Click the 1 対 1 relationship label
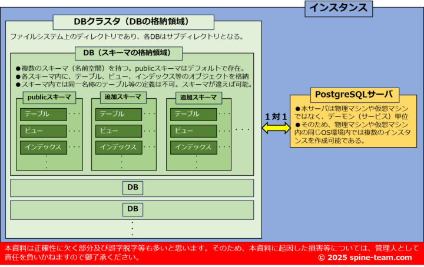 [276, 117]
